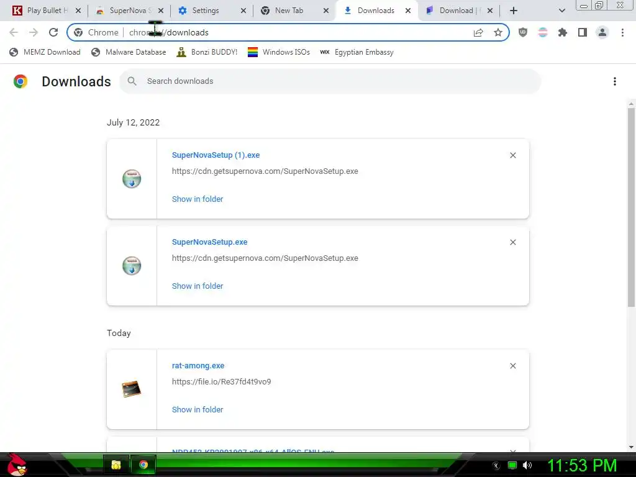Open volume speaker tray icon
The height and width of the screenshot is (477, 636).
pos(527,465)
